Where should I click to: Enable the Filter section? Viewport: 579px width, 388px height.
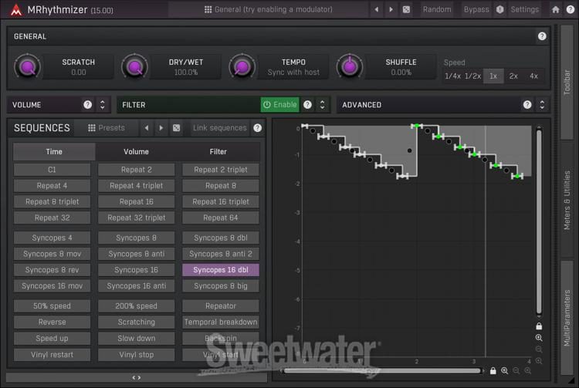280,105
